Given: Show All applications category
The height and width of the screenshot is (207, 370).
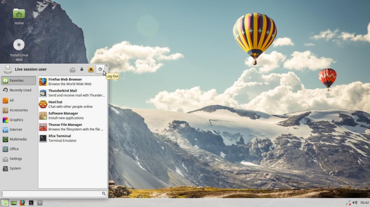Looking at the screenshot, I should [18, 101].
